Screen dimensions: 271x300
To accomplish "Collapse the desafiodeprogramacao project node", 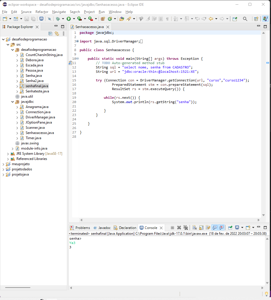I will coord(3,39).
